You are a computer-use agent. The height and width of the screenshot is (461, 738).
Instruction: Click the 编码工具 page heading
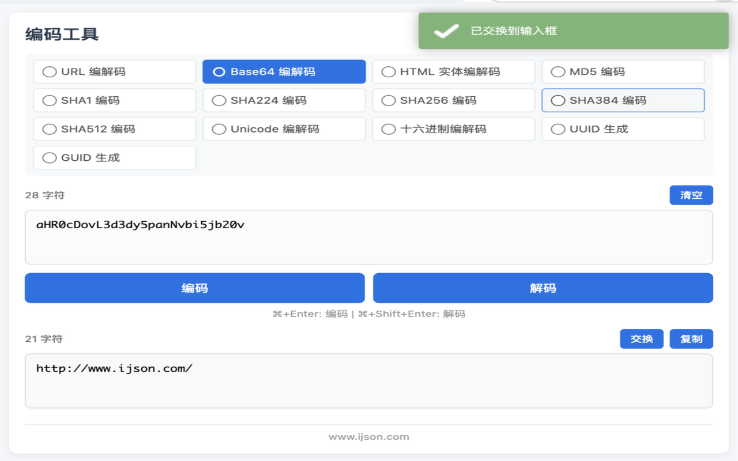coord(62,34)
